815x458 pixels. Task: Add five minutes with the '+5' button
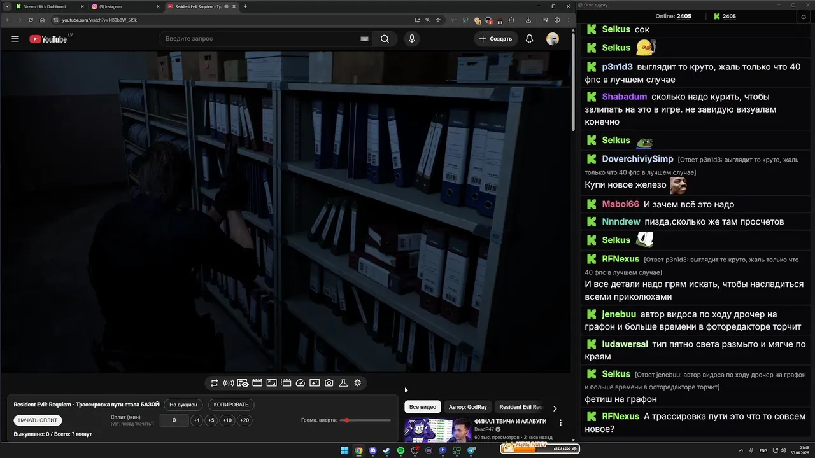pos(211,420)
